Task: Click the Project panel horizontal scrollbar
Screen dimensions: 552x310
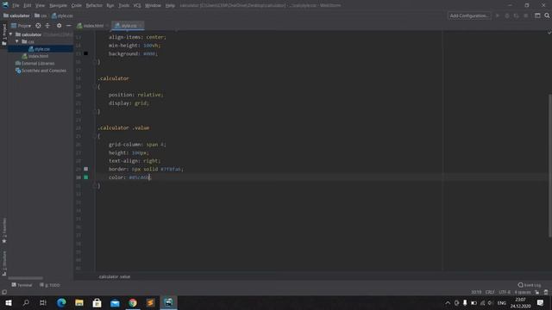Action: click(x=25, y=278)
